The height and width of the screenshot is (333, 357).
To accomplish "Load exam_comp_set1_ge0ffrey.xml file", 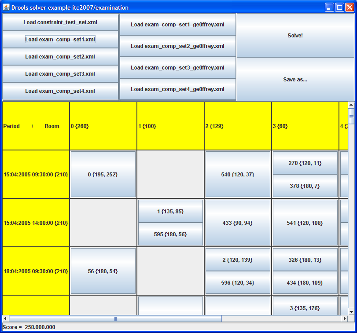I will click(177, 25).
